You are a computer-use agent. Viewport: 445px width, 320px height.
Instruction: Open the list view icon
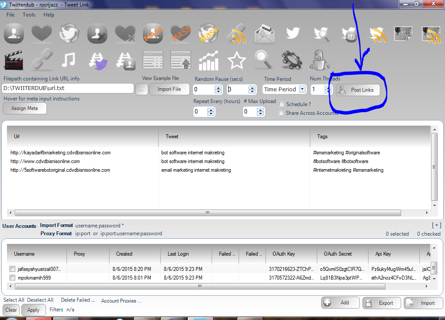(153, 60)
